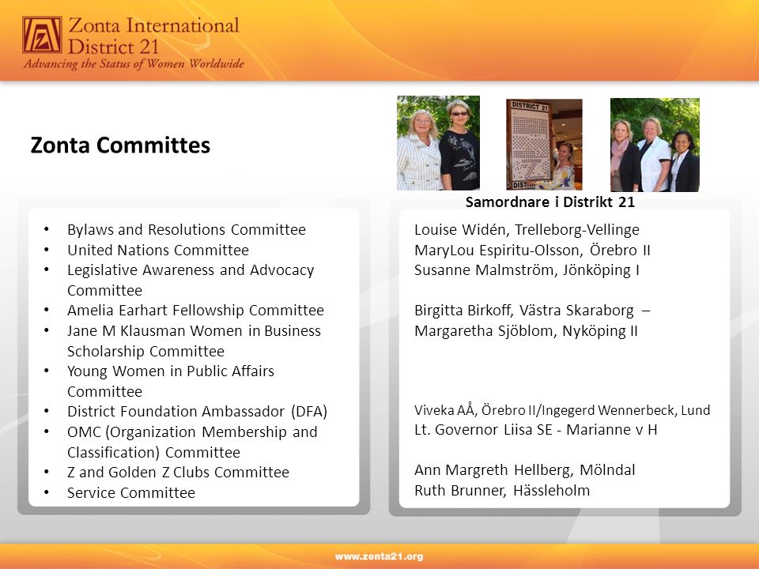
Task: Click 'Service Committee' bullet
Action: (x=131, y=492)
